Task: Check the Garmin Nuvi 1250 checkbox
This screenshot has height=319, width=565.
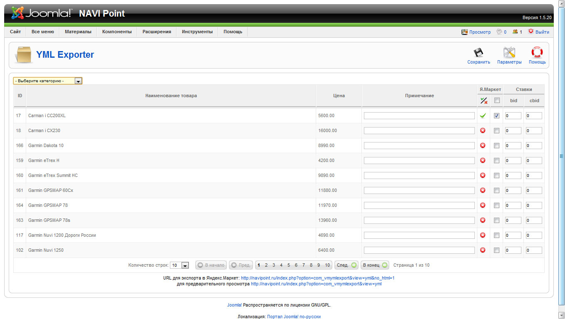Action: (496, 250)
